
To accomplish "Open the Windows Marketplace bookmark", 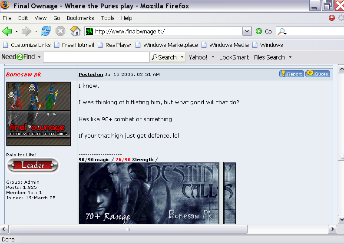I will coord(170,45).
